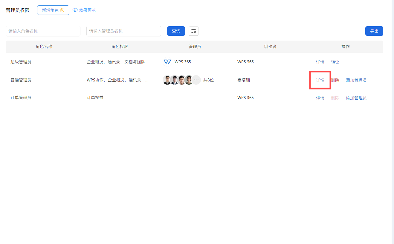Open 详情 for 普通管理员
This screenshot has height=244, width=394.
(x=320, y=80)
